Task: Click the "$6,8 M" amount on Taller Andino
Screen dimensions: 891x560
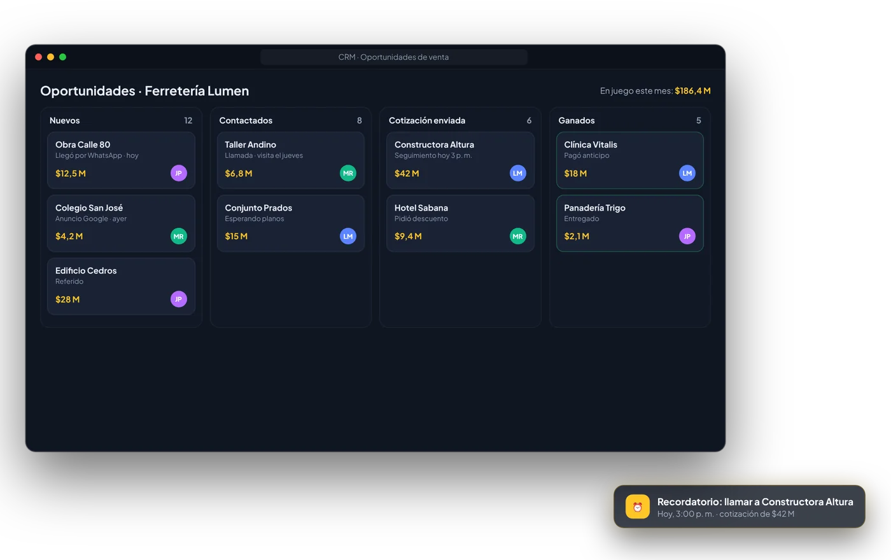Action: click(239, 173)
